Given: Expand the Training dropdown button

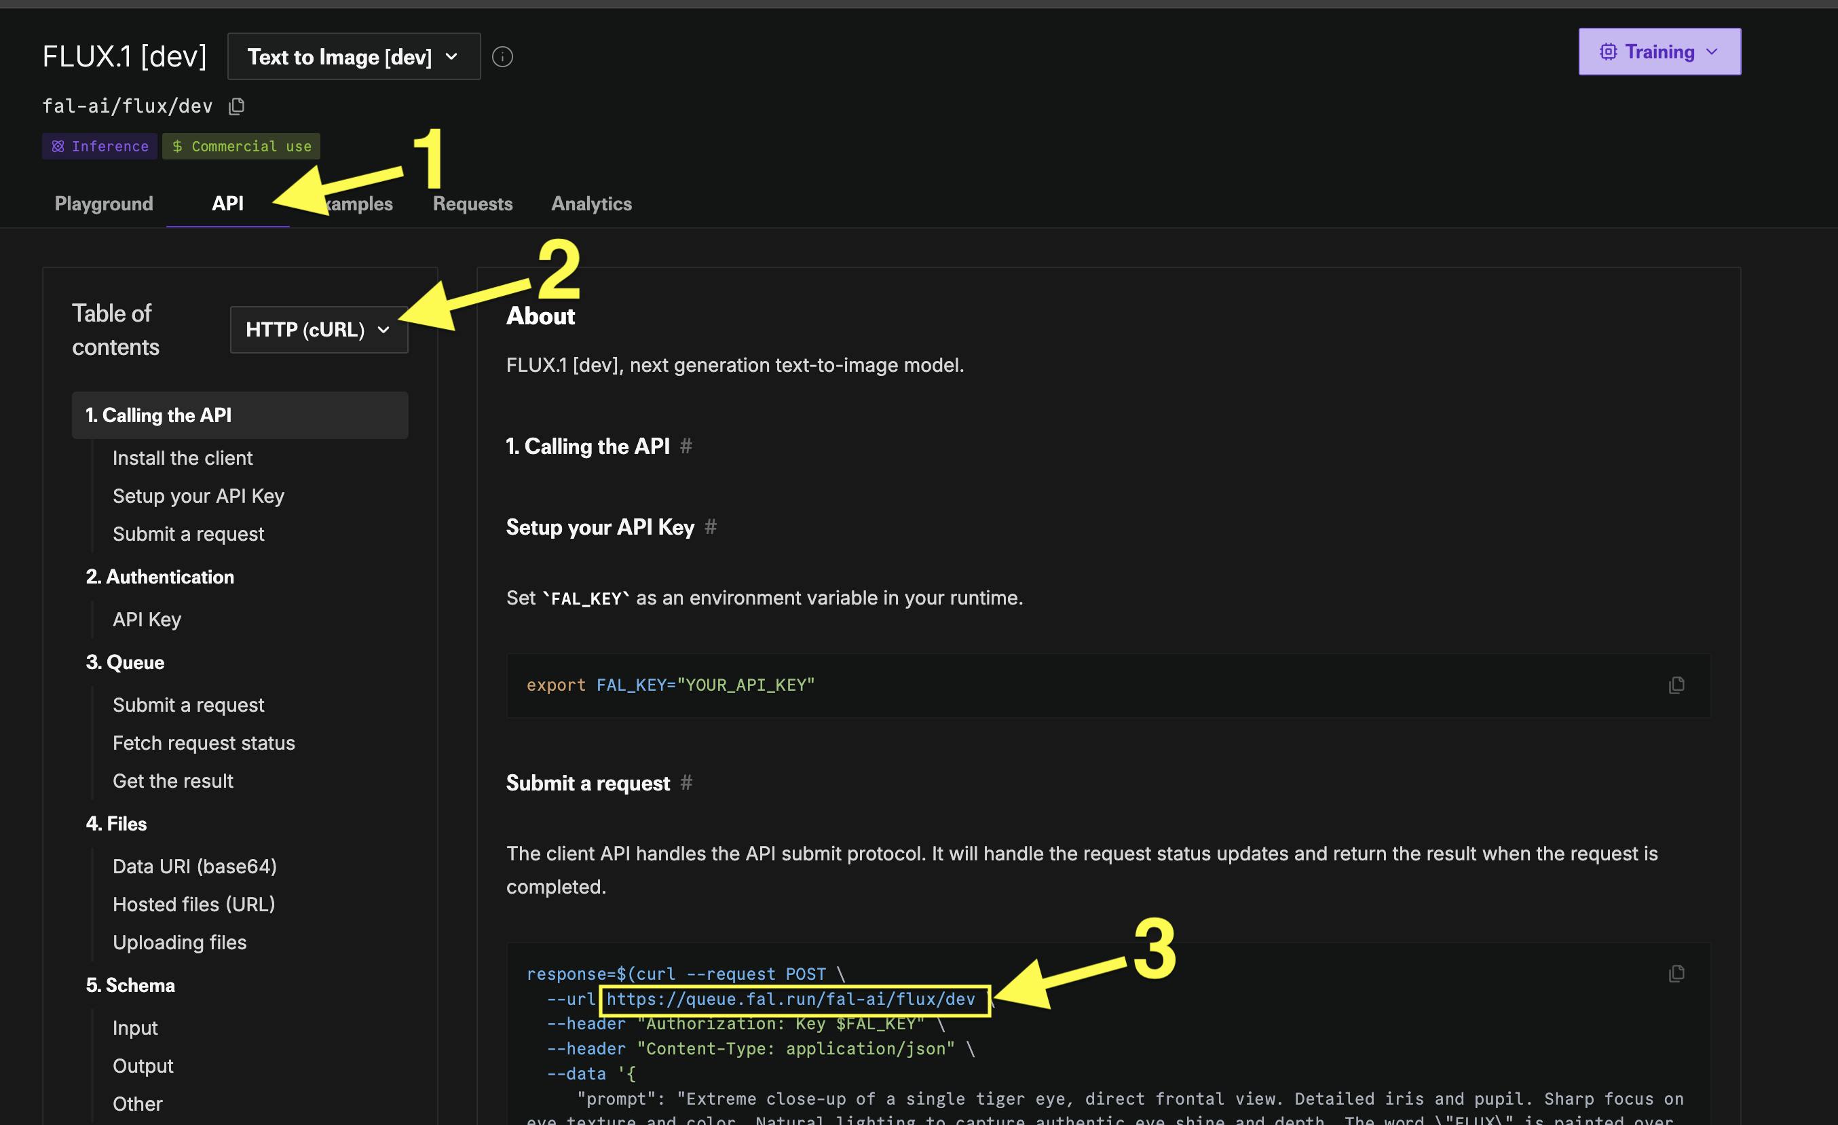Looking at the screenshot, I should 1659,52.
